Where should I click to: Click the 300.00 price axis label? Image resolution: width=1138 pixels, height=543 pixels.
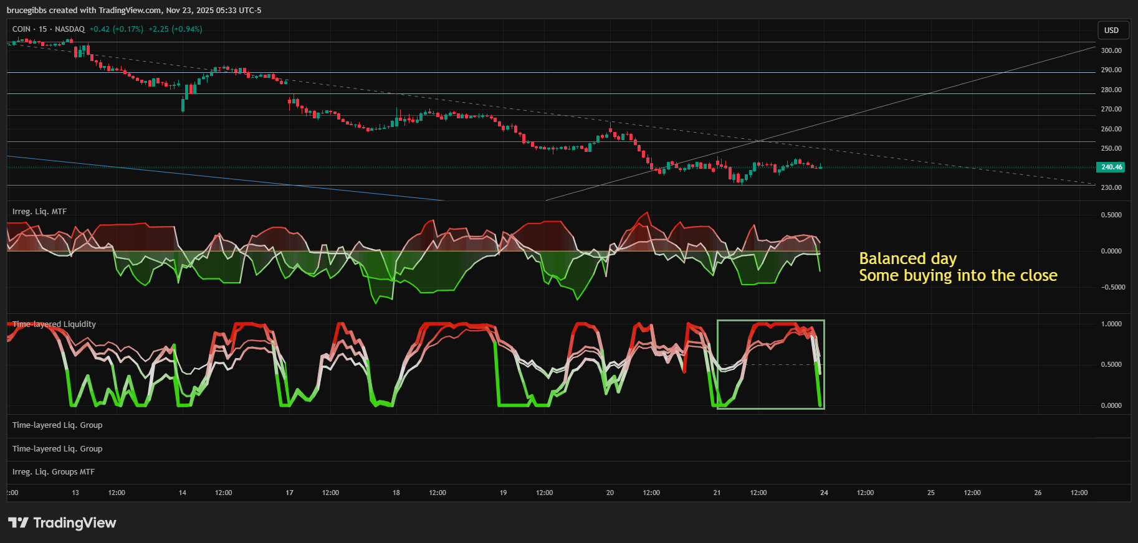pyautogui.click(x=1111, y=50)
